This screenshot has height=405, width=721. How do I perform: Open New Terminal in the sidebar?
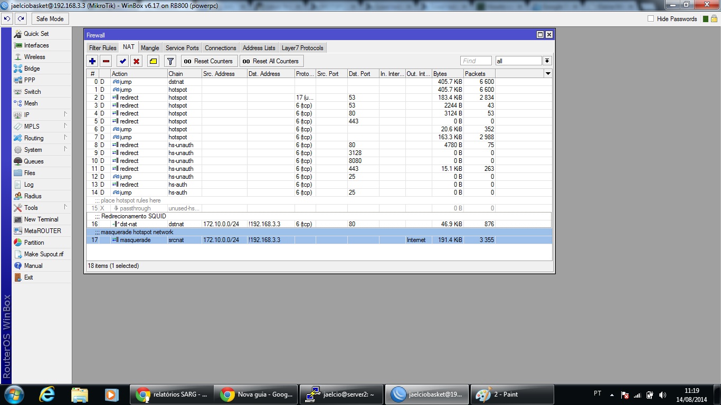42,219
